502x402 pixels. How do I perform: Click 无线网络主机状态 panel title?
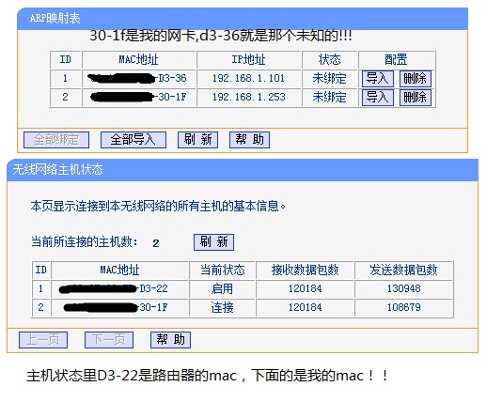(x=57, y=169)
